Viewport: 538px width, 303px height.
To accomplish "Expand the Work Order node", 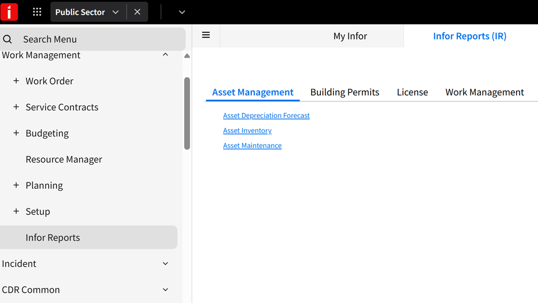I will point(16,81).
